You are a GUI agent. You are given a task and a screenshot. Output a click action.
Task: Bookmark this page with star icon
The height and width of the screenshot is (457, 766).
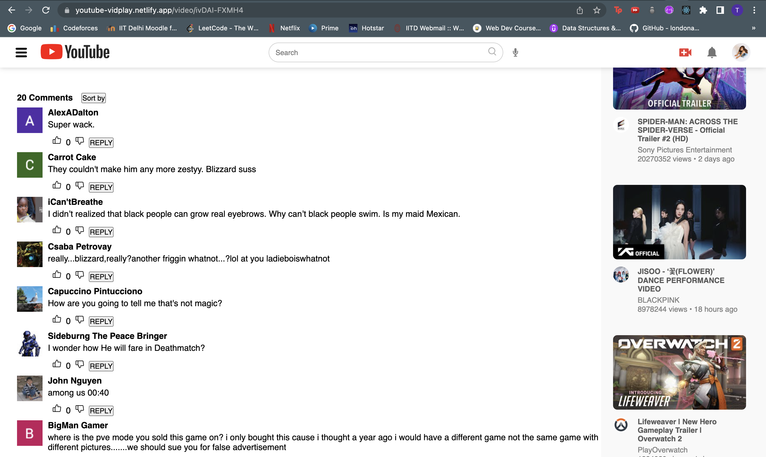(597, 10)
